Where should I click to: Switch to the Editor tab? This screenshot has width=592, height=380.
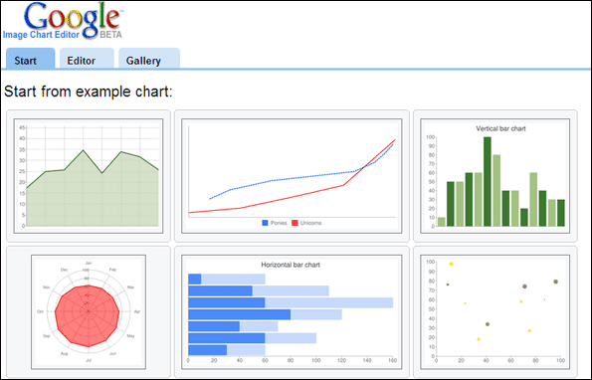(x=87, y=59)
